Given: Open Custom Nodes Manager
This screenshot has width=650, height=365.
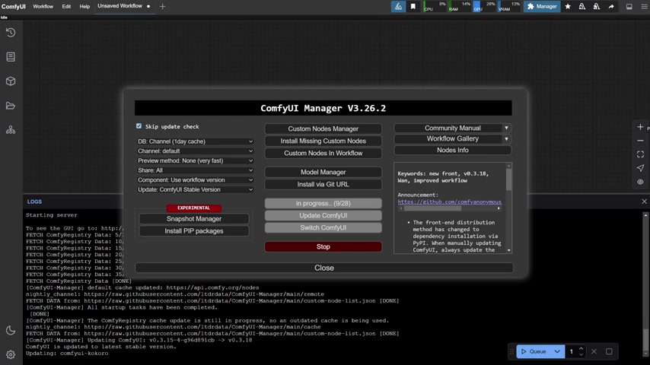Looking at the screenshot, I should pos(323,129).
